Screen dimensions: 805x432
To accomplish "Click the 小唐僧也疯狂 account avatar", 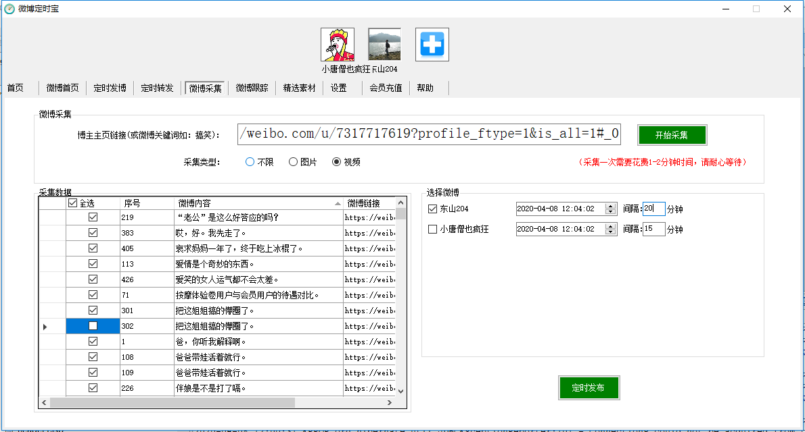I will [337, 45].
